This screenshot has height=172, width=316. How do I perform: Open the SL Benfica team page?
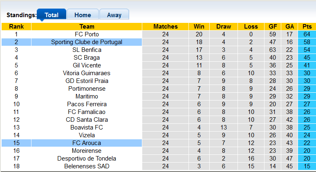tap(87, 50)
